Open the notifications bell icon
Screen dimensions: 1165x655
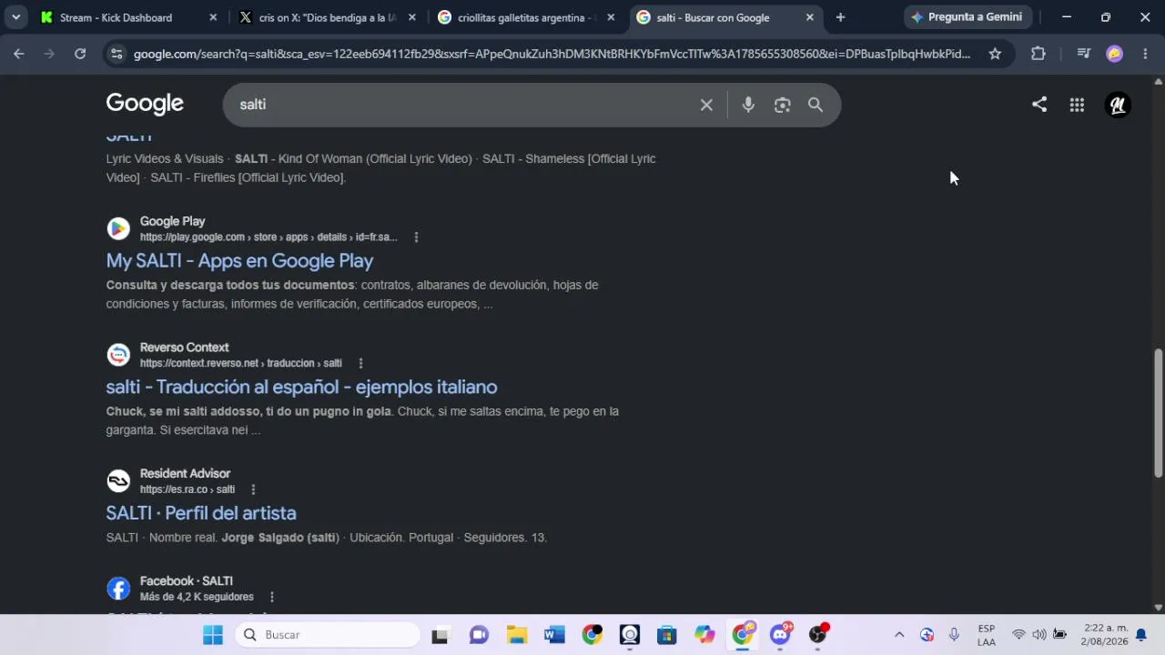point(1141,635)
